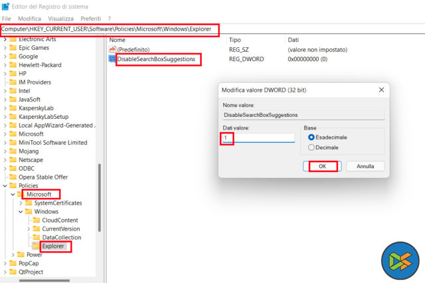
Task: Click the ODBC folder icon
Action: 13,168
